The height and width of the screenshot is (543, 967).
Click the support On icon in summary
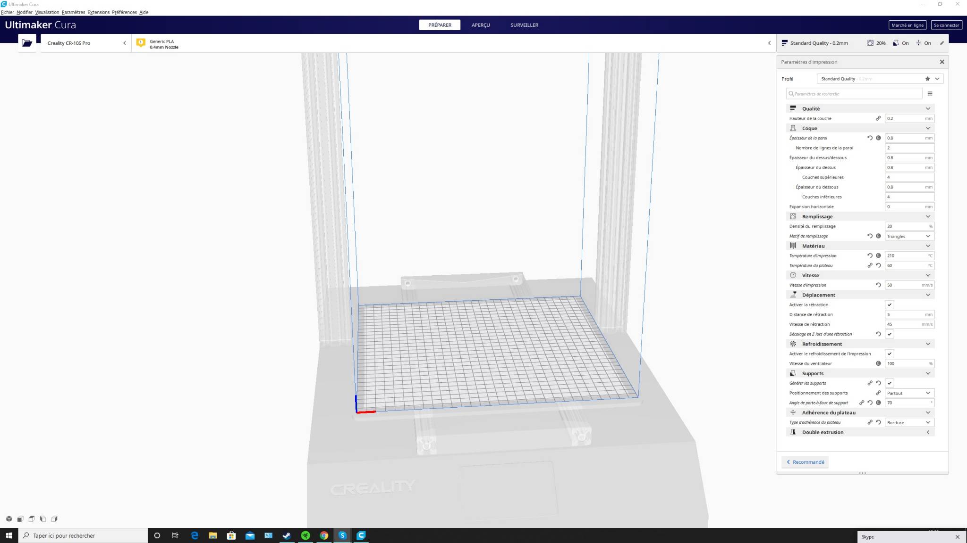(896, 43)
